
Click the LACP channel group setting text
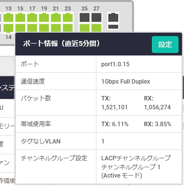tap(136, 167)
